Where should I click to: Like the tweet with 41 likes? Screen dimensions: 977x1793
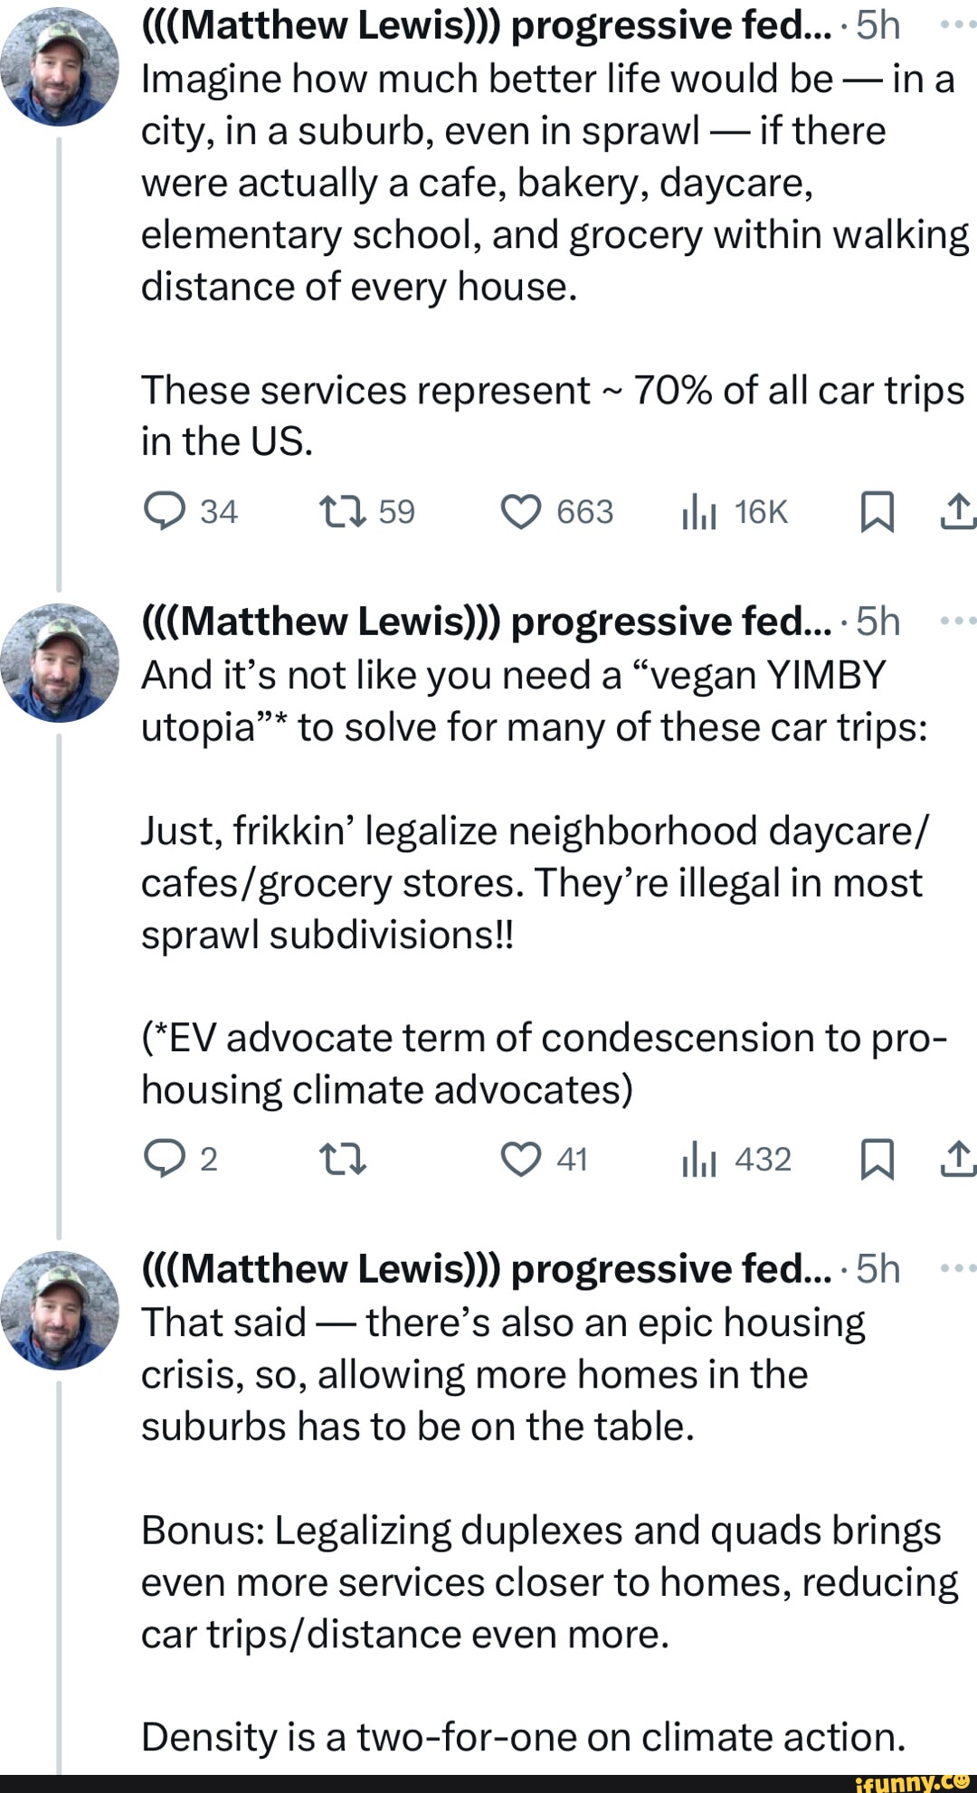click(x=521, y=1159)
